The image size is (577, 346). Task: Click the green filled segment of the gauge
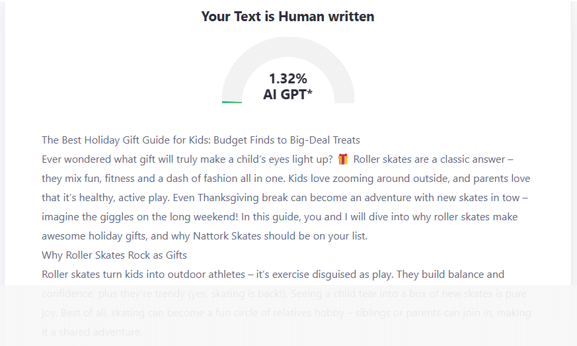pos(232,102)
